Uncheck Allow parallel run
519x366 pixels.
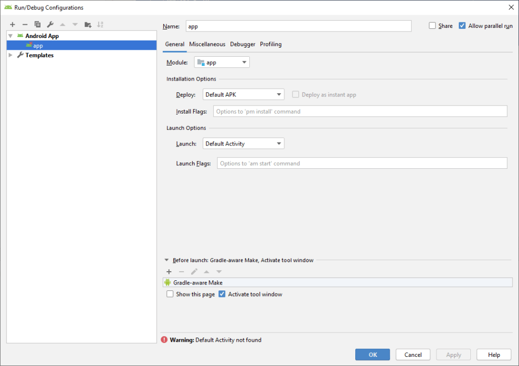click(462, 26)
